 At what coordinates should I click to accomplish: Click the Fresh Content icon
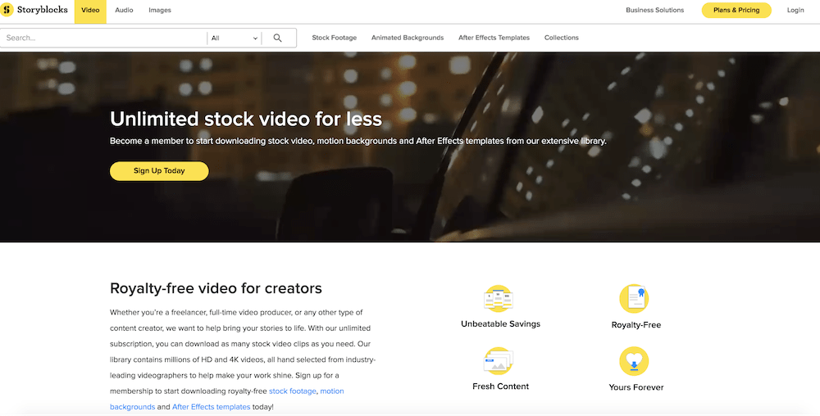499,361
